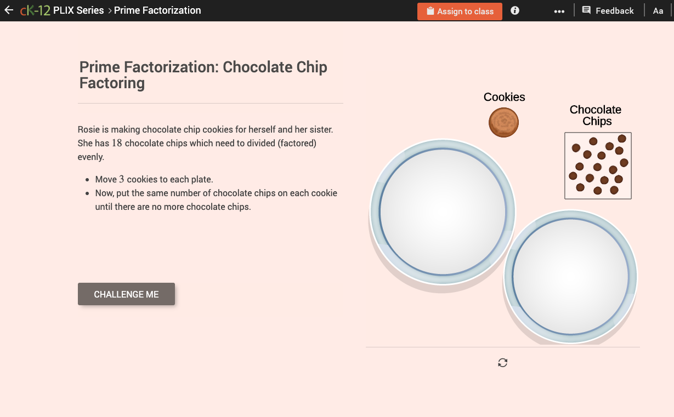Viewport: 674px width, 417px height.
Task: Open the Aa text settings control
Action: coord(658,10)
